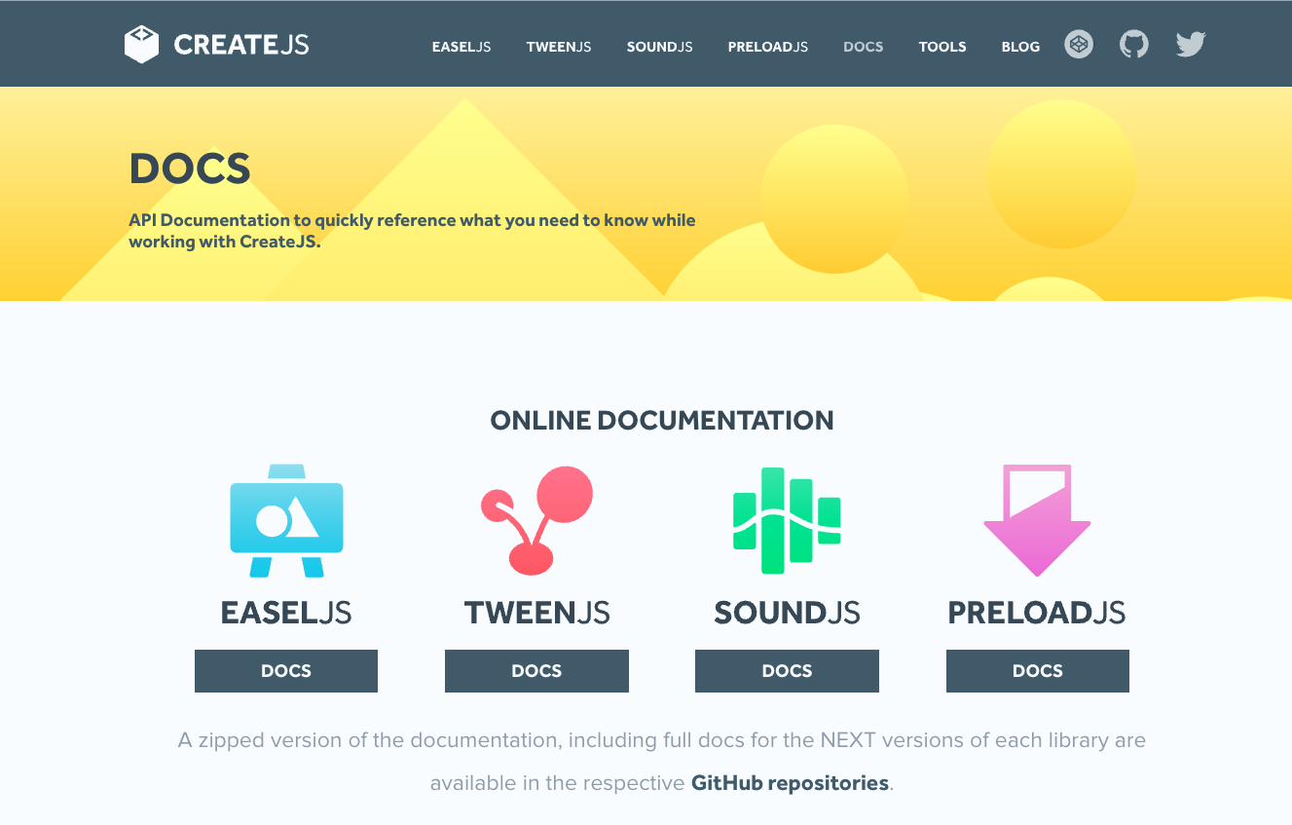Click the PreloadJS pink arrow icon
The height and width of the screenshot is (825, 1292).
coord(1037,520)
